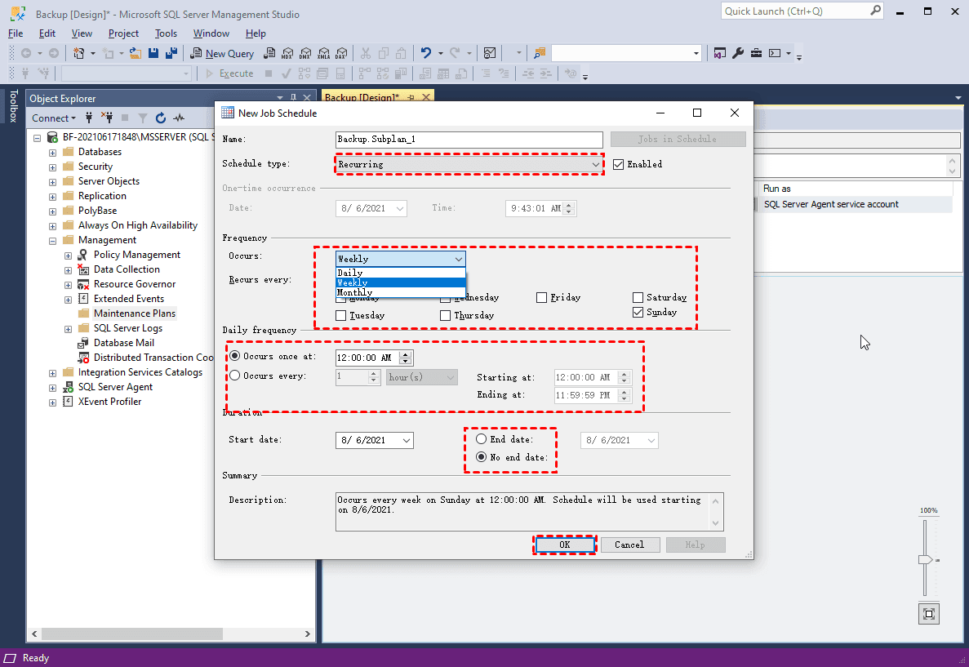Open the Tools menu
969x667 pixels.
coord(166,33)
